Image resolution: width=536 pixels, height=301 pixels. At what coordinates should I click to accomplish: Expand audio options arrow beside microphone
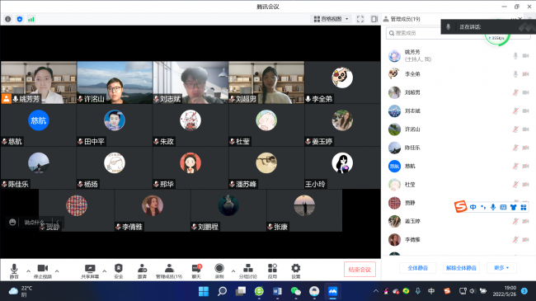[x=28, y=271]
